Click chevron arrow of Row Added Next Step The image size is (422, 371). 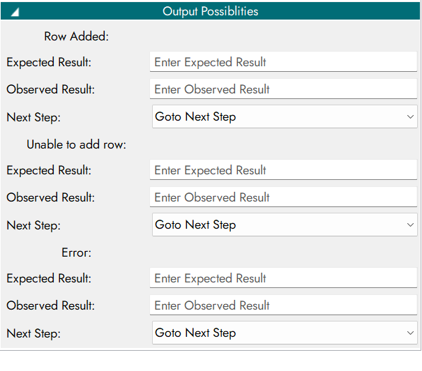click(x=410, y=117)
